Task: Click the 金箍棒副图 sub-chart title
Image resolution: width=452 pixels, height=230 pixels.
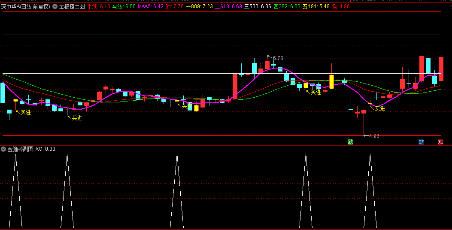Action: [20, 149]
